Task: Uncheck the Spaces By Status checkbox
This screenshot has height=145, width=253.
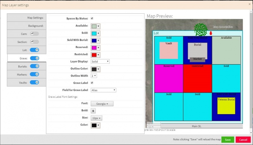Action: pos(92,18)
